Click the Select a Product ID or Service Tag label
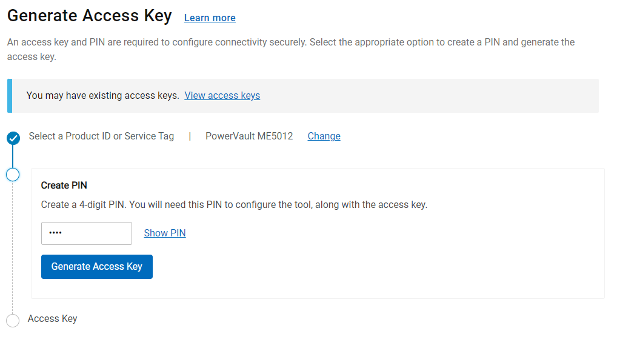Viewport: 617px width, 348px height. pos(101,136)
